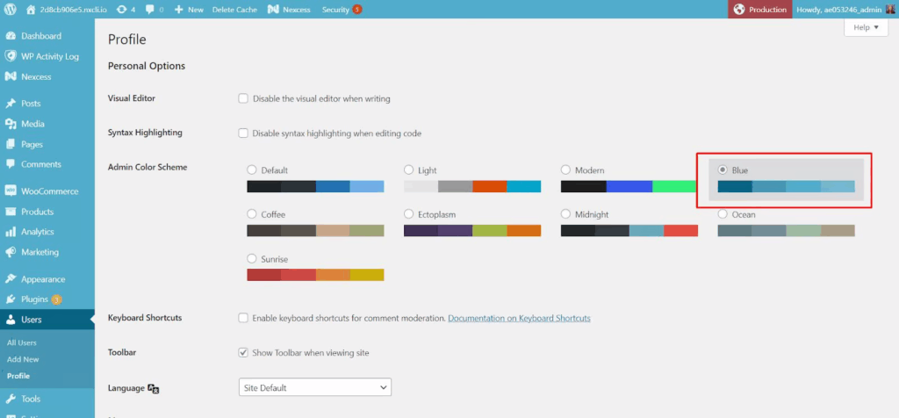
Task: Open the Plugins menu label
Action: tap(34, 299)
